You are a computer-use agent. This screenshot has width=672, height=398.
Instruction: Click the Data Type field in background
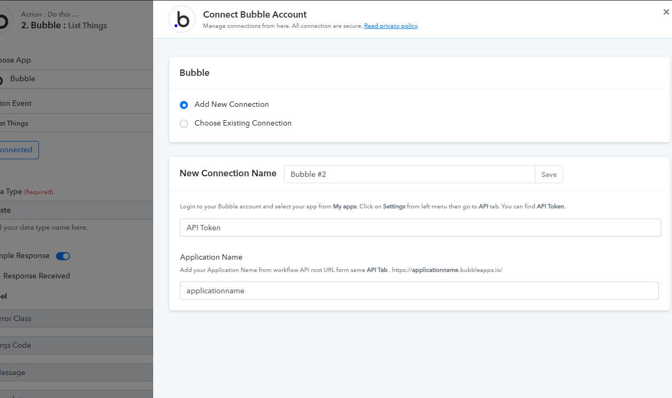tap(76, 210)
